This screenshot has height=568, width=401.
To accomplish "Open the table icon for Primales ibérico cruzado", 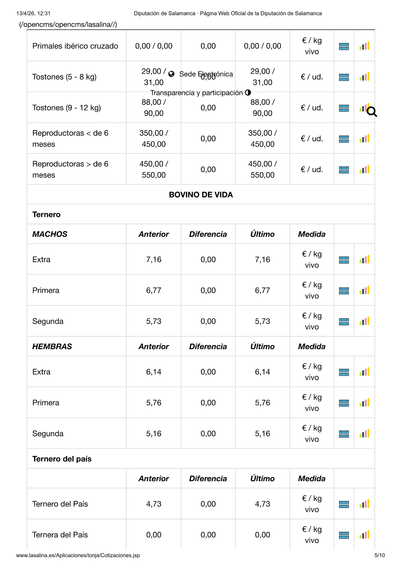I will tap(344, 46).
